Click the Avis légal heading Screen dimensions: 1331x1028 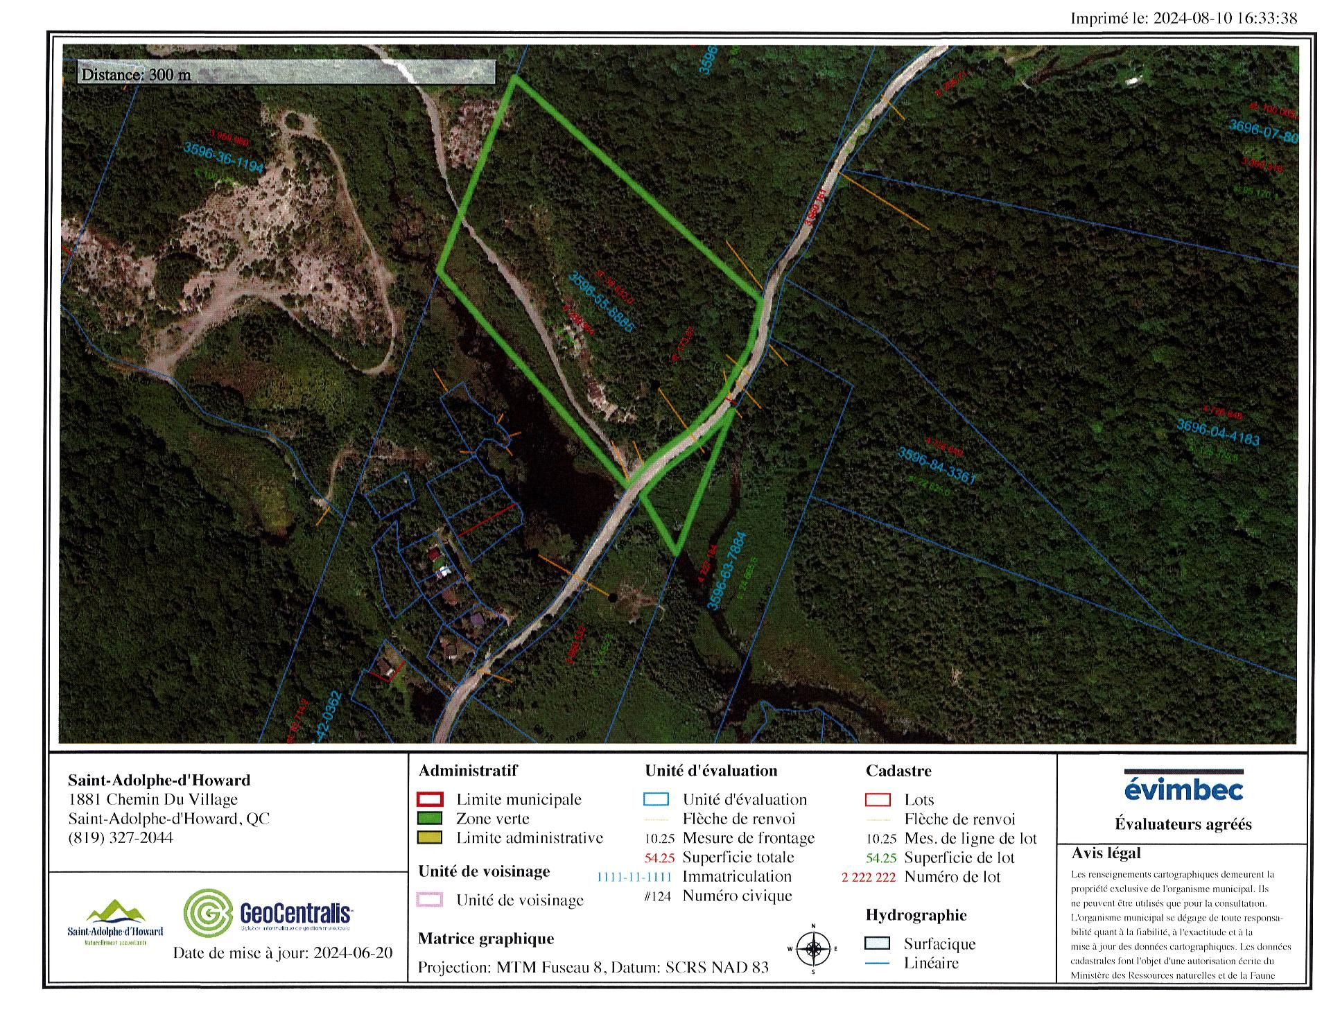pyautogui.click(x=1106, y=853)
